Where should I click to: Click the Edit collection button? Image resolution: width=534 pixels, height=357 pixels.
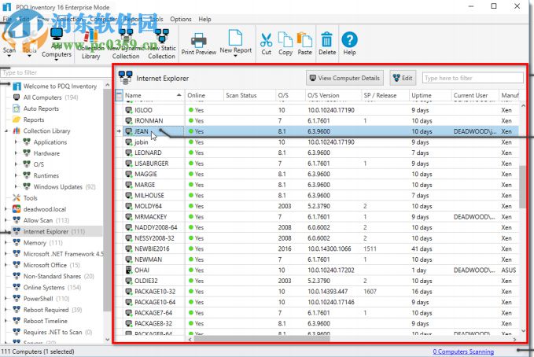(403, 78)
